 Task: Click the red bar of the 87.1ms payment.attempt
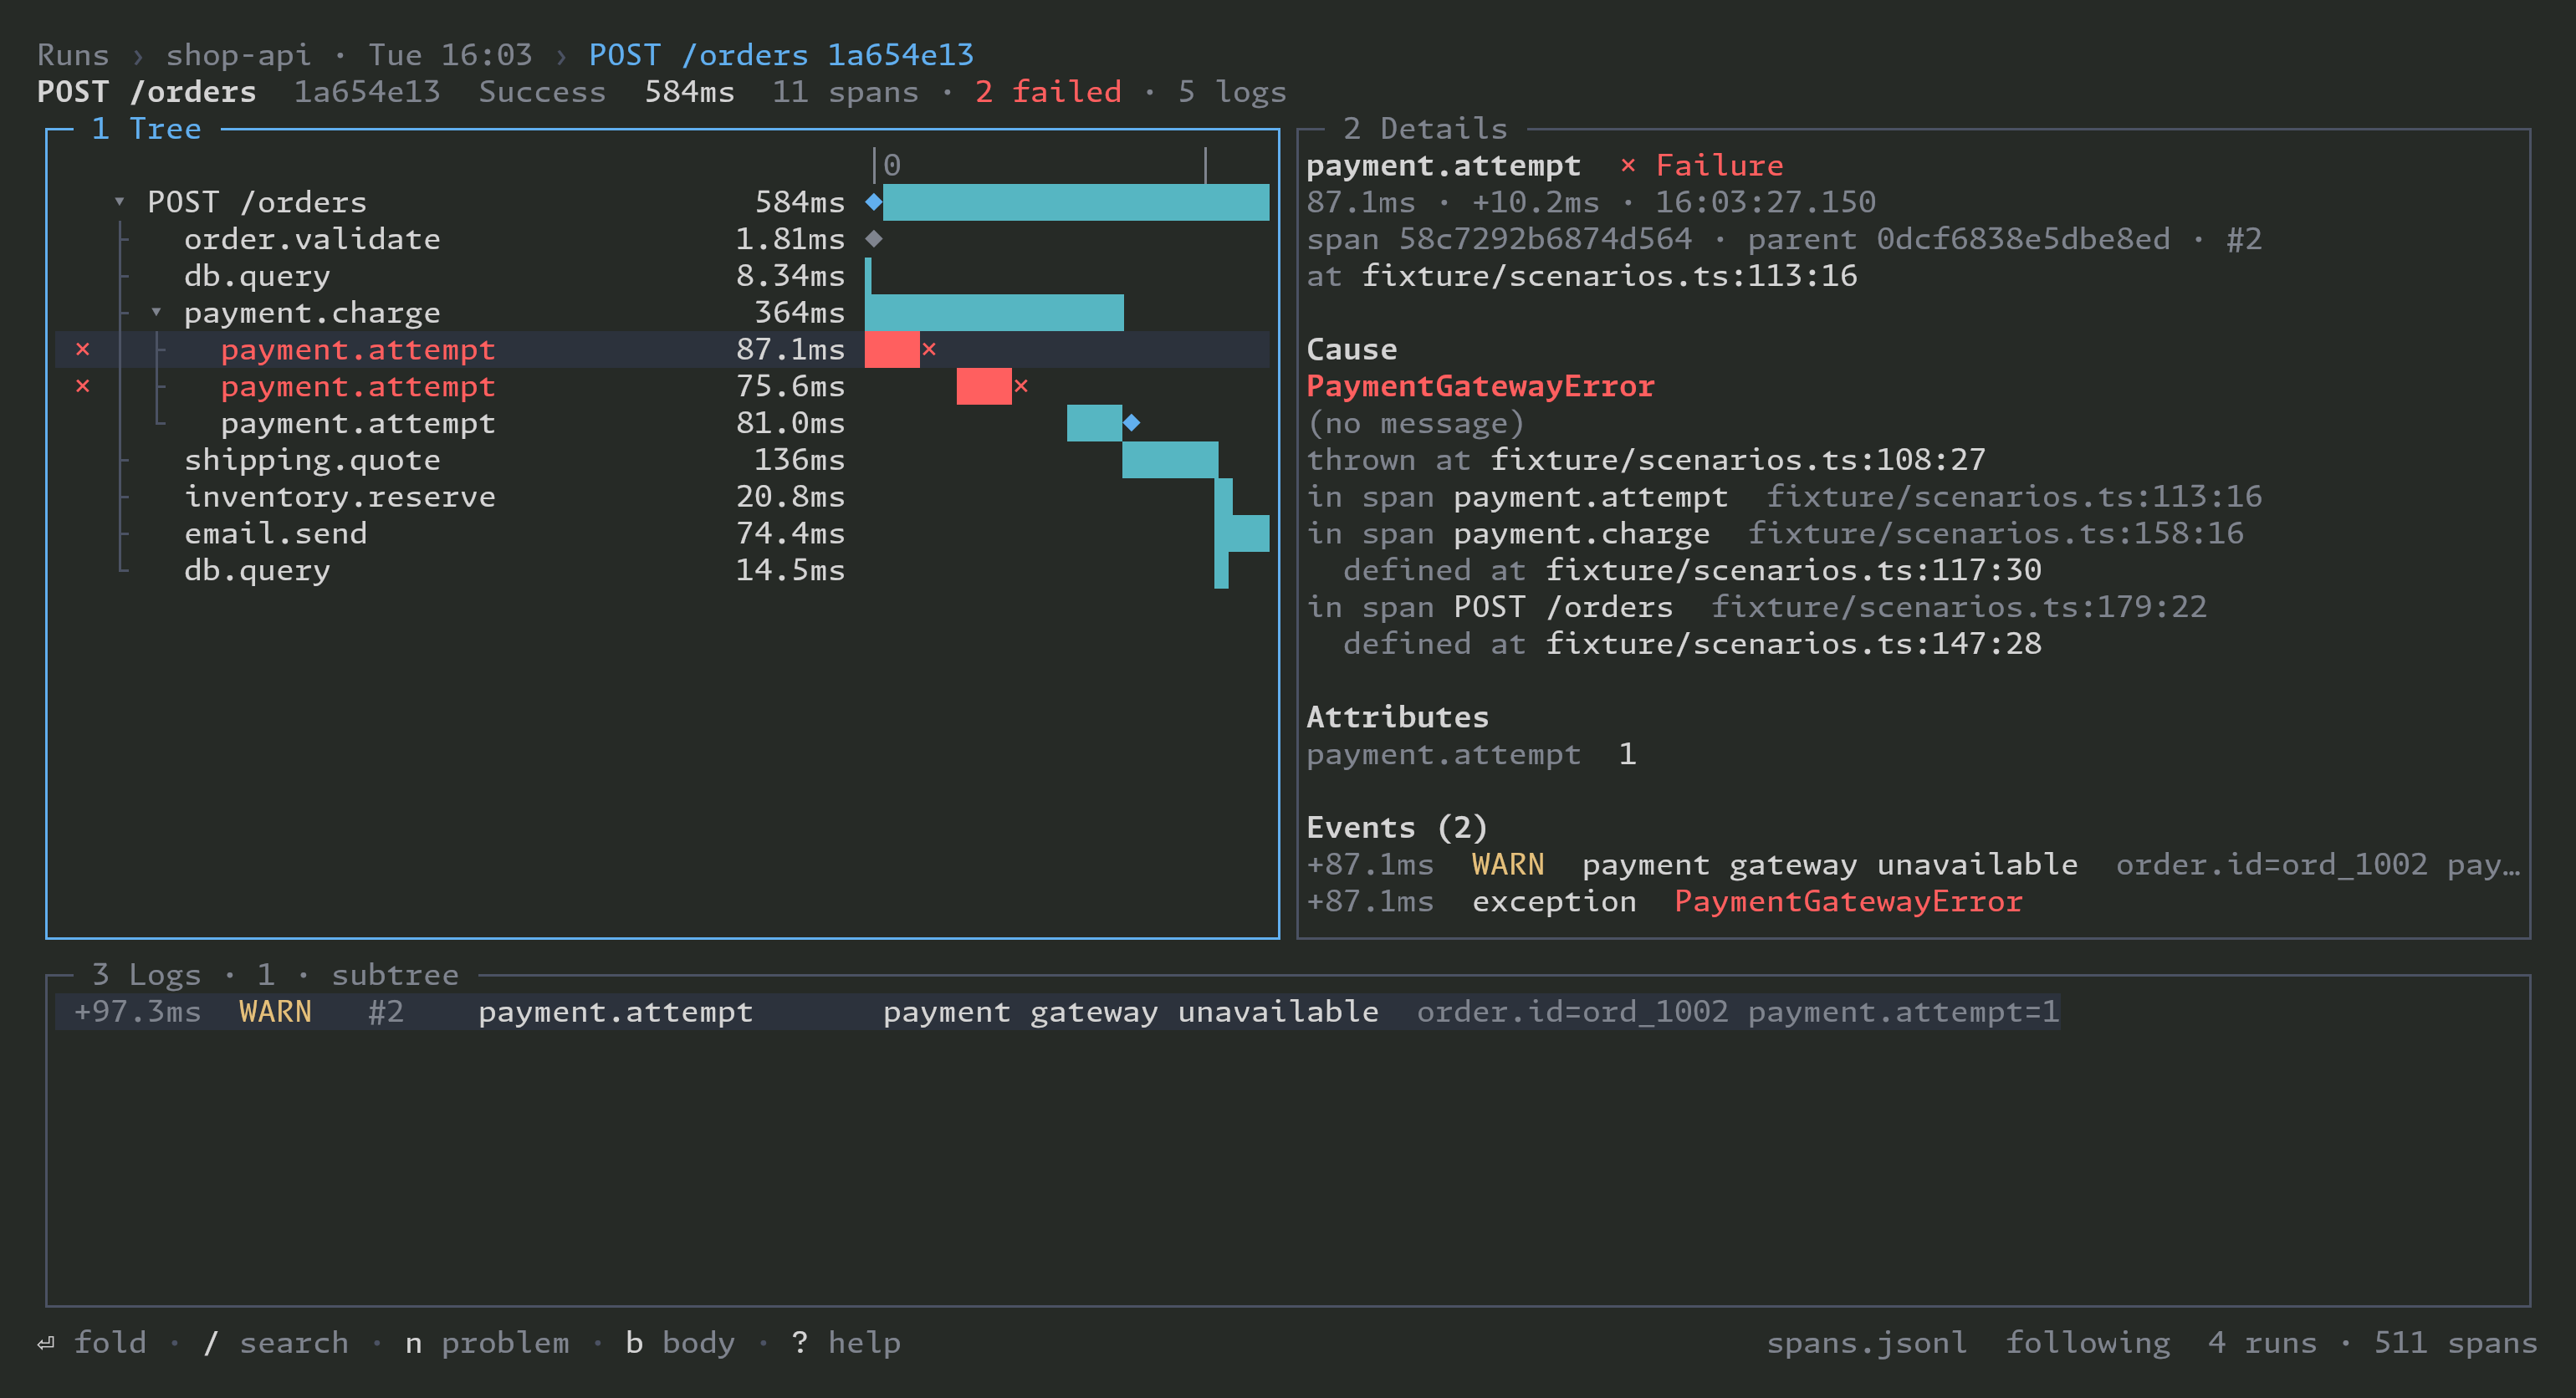[892, 349]
